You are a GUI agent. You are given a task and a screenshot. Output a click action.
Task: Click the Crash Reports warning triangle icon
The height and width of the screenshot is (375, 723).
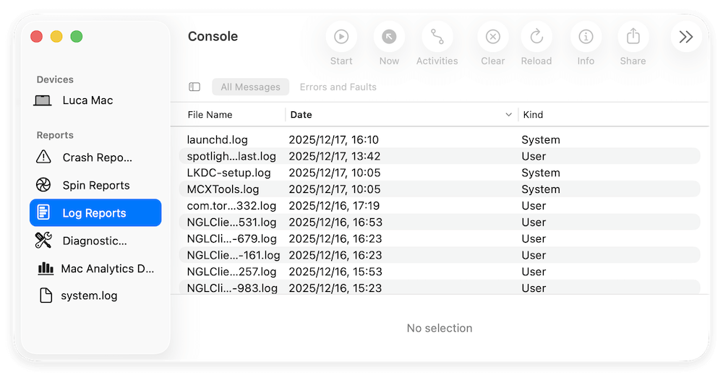43,157
